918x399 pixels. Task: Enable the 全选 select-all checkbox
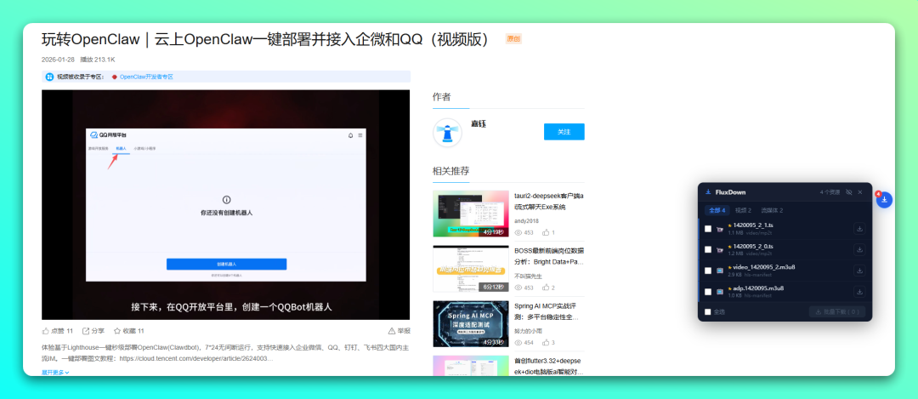[708, 311]
